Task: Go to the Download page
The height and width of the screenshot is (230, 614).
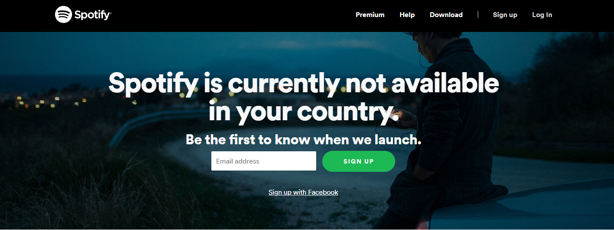Action: click(x=446, y=15)
